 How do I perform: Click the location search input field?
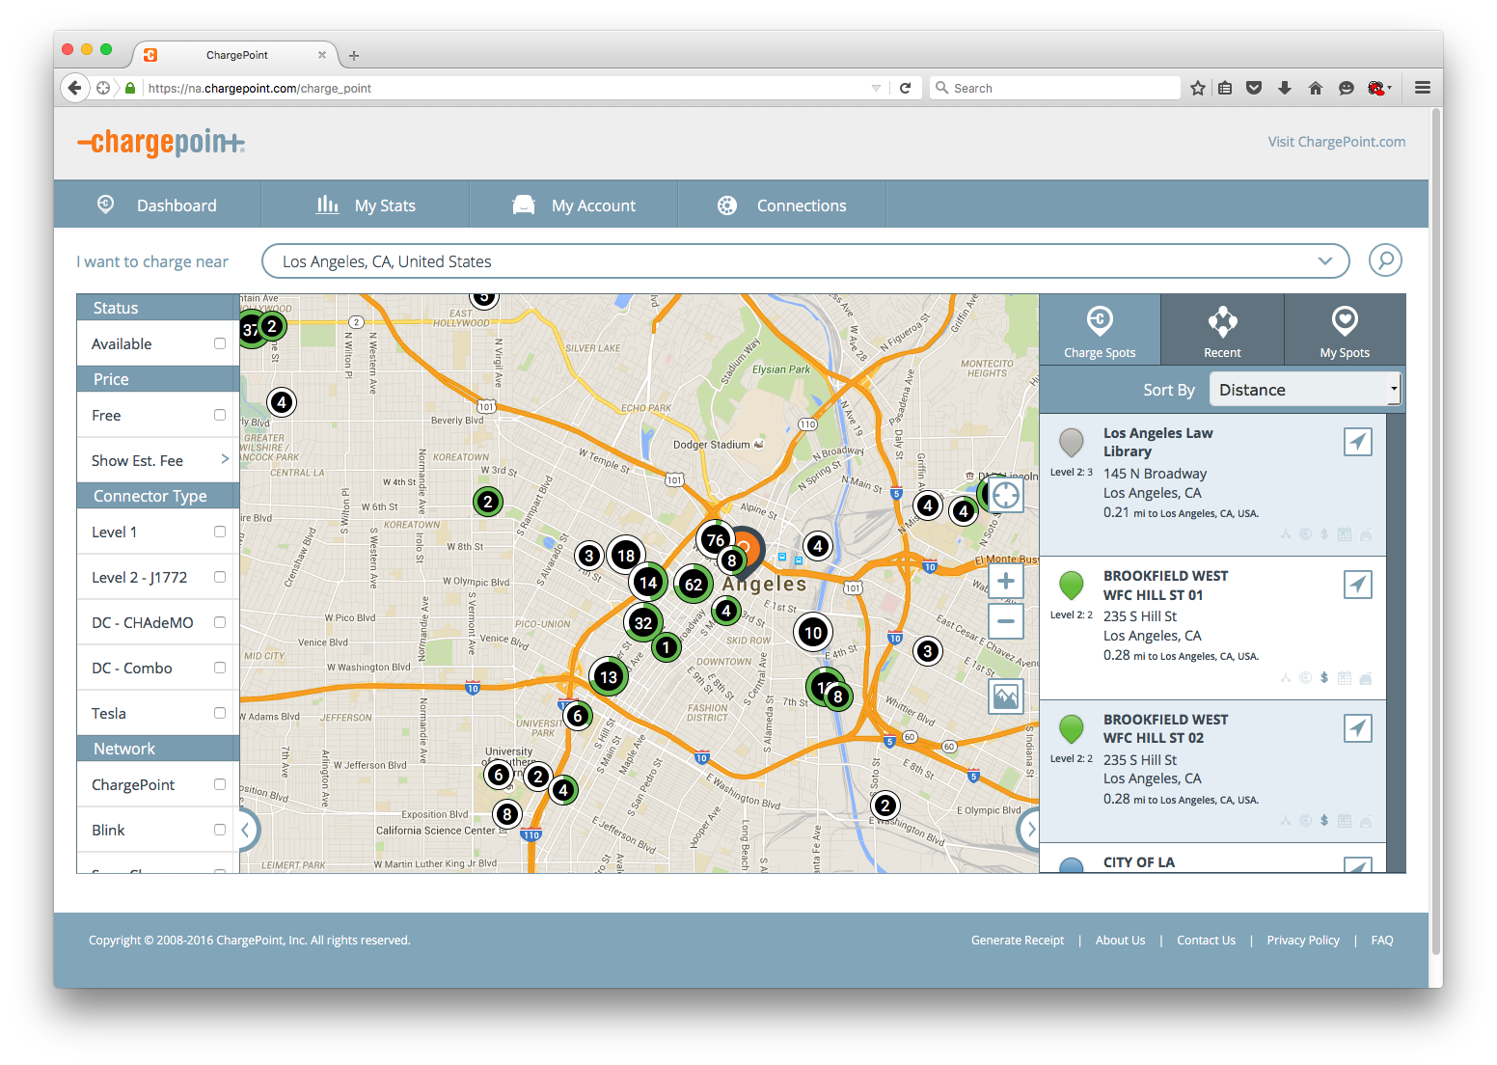(805, 261)
